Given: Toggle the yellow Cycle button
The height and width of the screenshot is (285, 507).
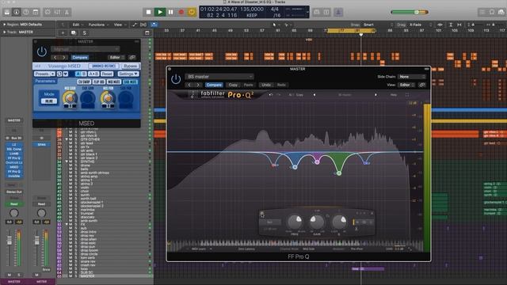Looking at the screenshot, I should pyautogui.click(x=192, y=13).
